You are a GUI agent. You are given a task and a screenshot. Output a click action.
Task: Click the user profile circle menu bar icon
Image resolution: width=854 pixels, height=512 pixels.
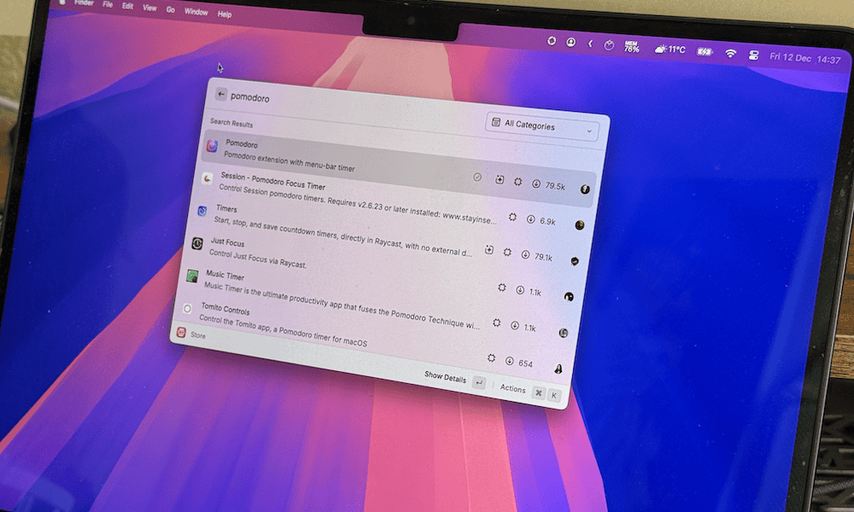570,42
